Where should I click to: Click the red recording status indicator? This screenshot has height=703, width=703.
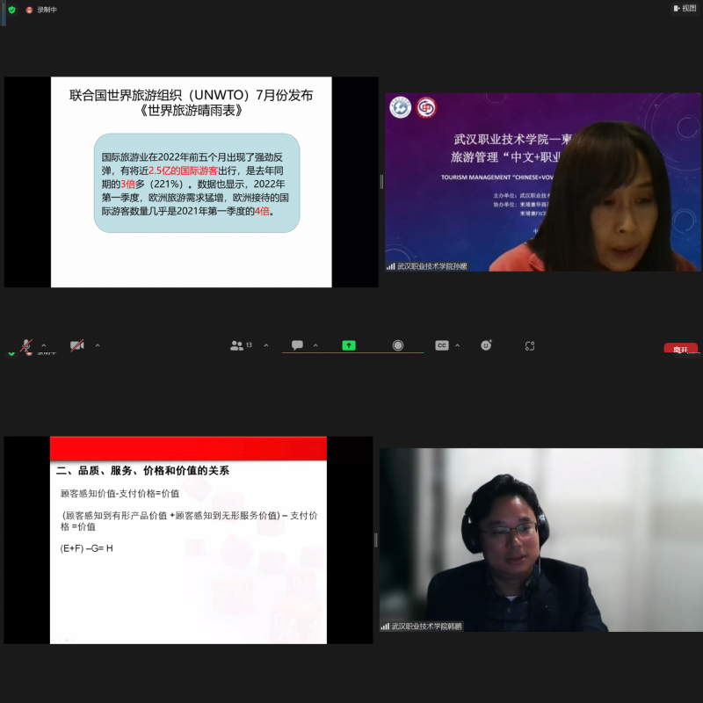coord(29,9)
